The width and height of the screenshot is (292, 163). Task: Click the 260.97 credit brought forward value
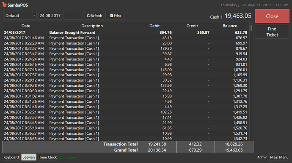(x=204, y=32)
